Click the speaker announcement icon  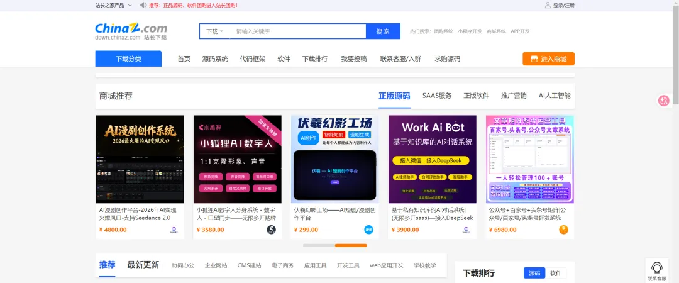[143, 5]
